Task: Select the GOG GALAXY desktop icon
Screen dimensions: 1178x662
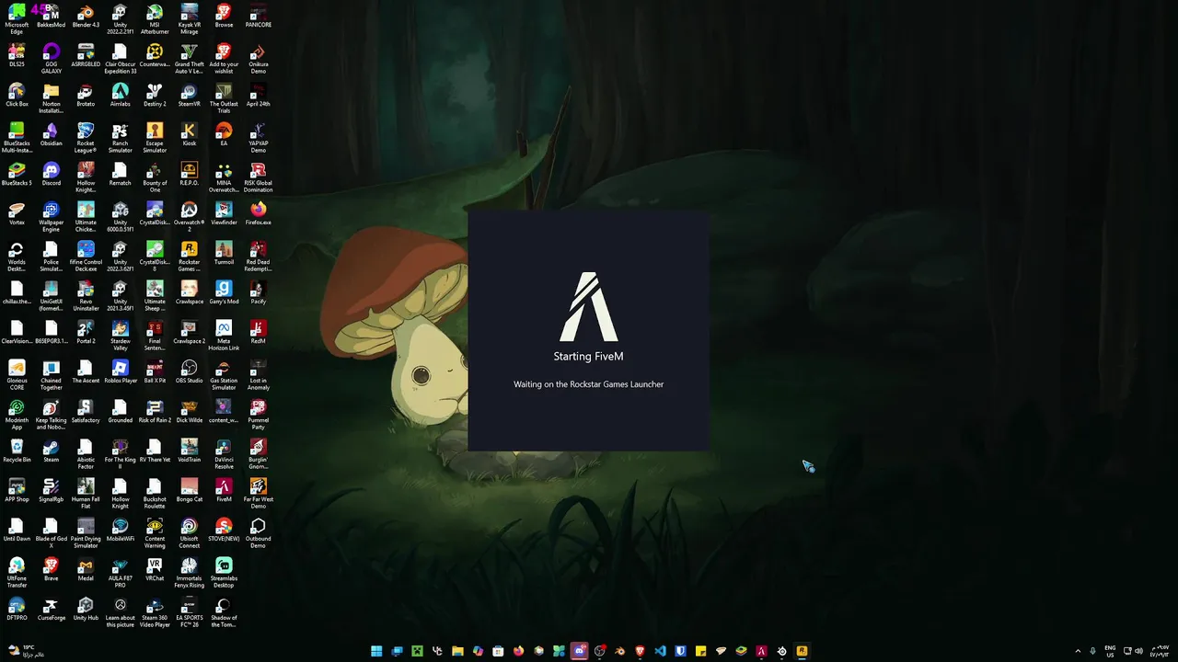Action: point(52,58)
